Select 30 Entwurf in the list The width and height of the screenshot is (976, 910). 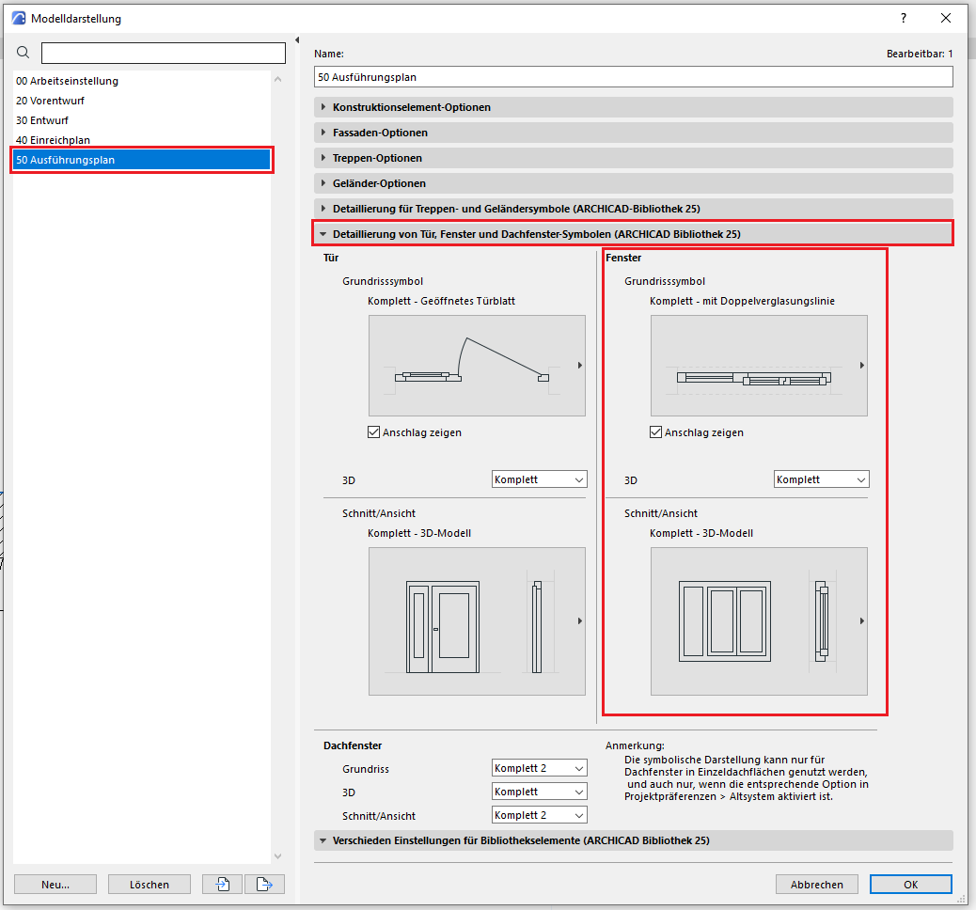pyautogui.click(x=42, y=120)
